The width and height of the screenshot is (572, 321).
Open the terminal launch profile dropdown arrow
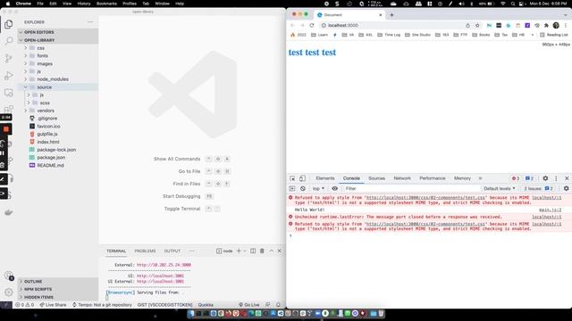tap(245, 251)
